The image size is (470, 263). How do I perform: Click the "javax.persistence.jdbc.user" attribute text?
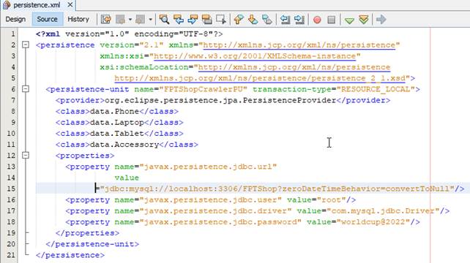210,200
